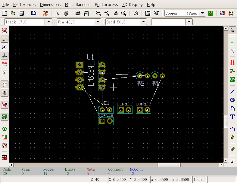Screen dimensions: 237x183
Task: Toggle polar coordinates display
Action: [x=5, y=47]
